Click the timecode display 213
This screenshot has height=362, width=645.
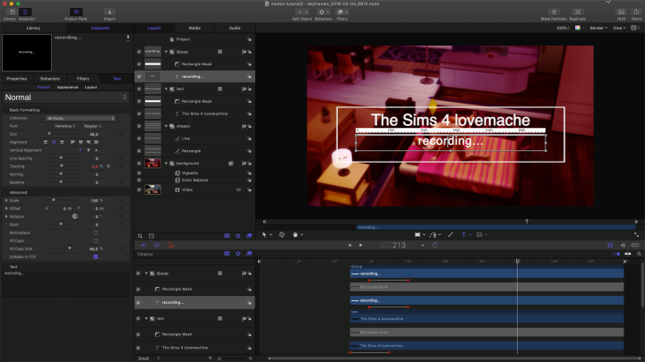[x=392, y=245]
